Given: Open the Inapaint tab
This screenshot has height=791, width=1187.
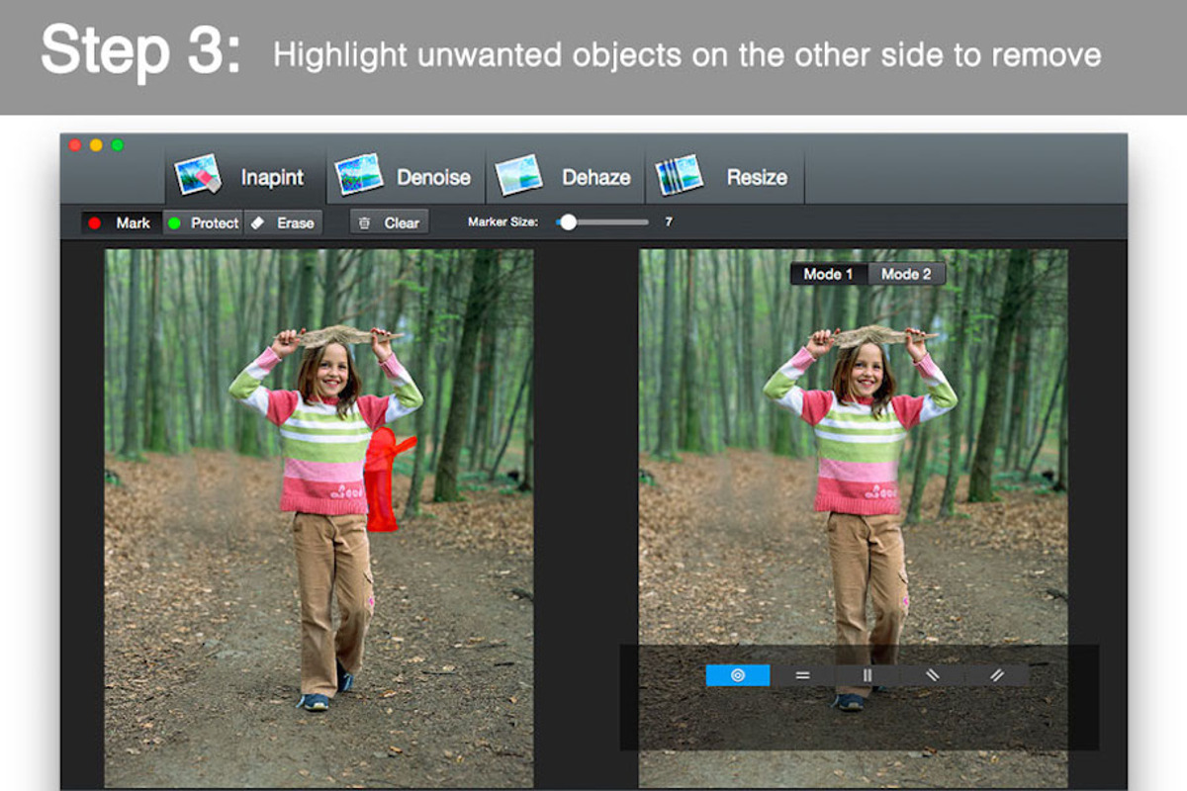Looking at the screenshot, I should point(244,177).
